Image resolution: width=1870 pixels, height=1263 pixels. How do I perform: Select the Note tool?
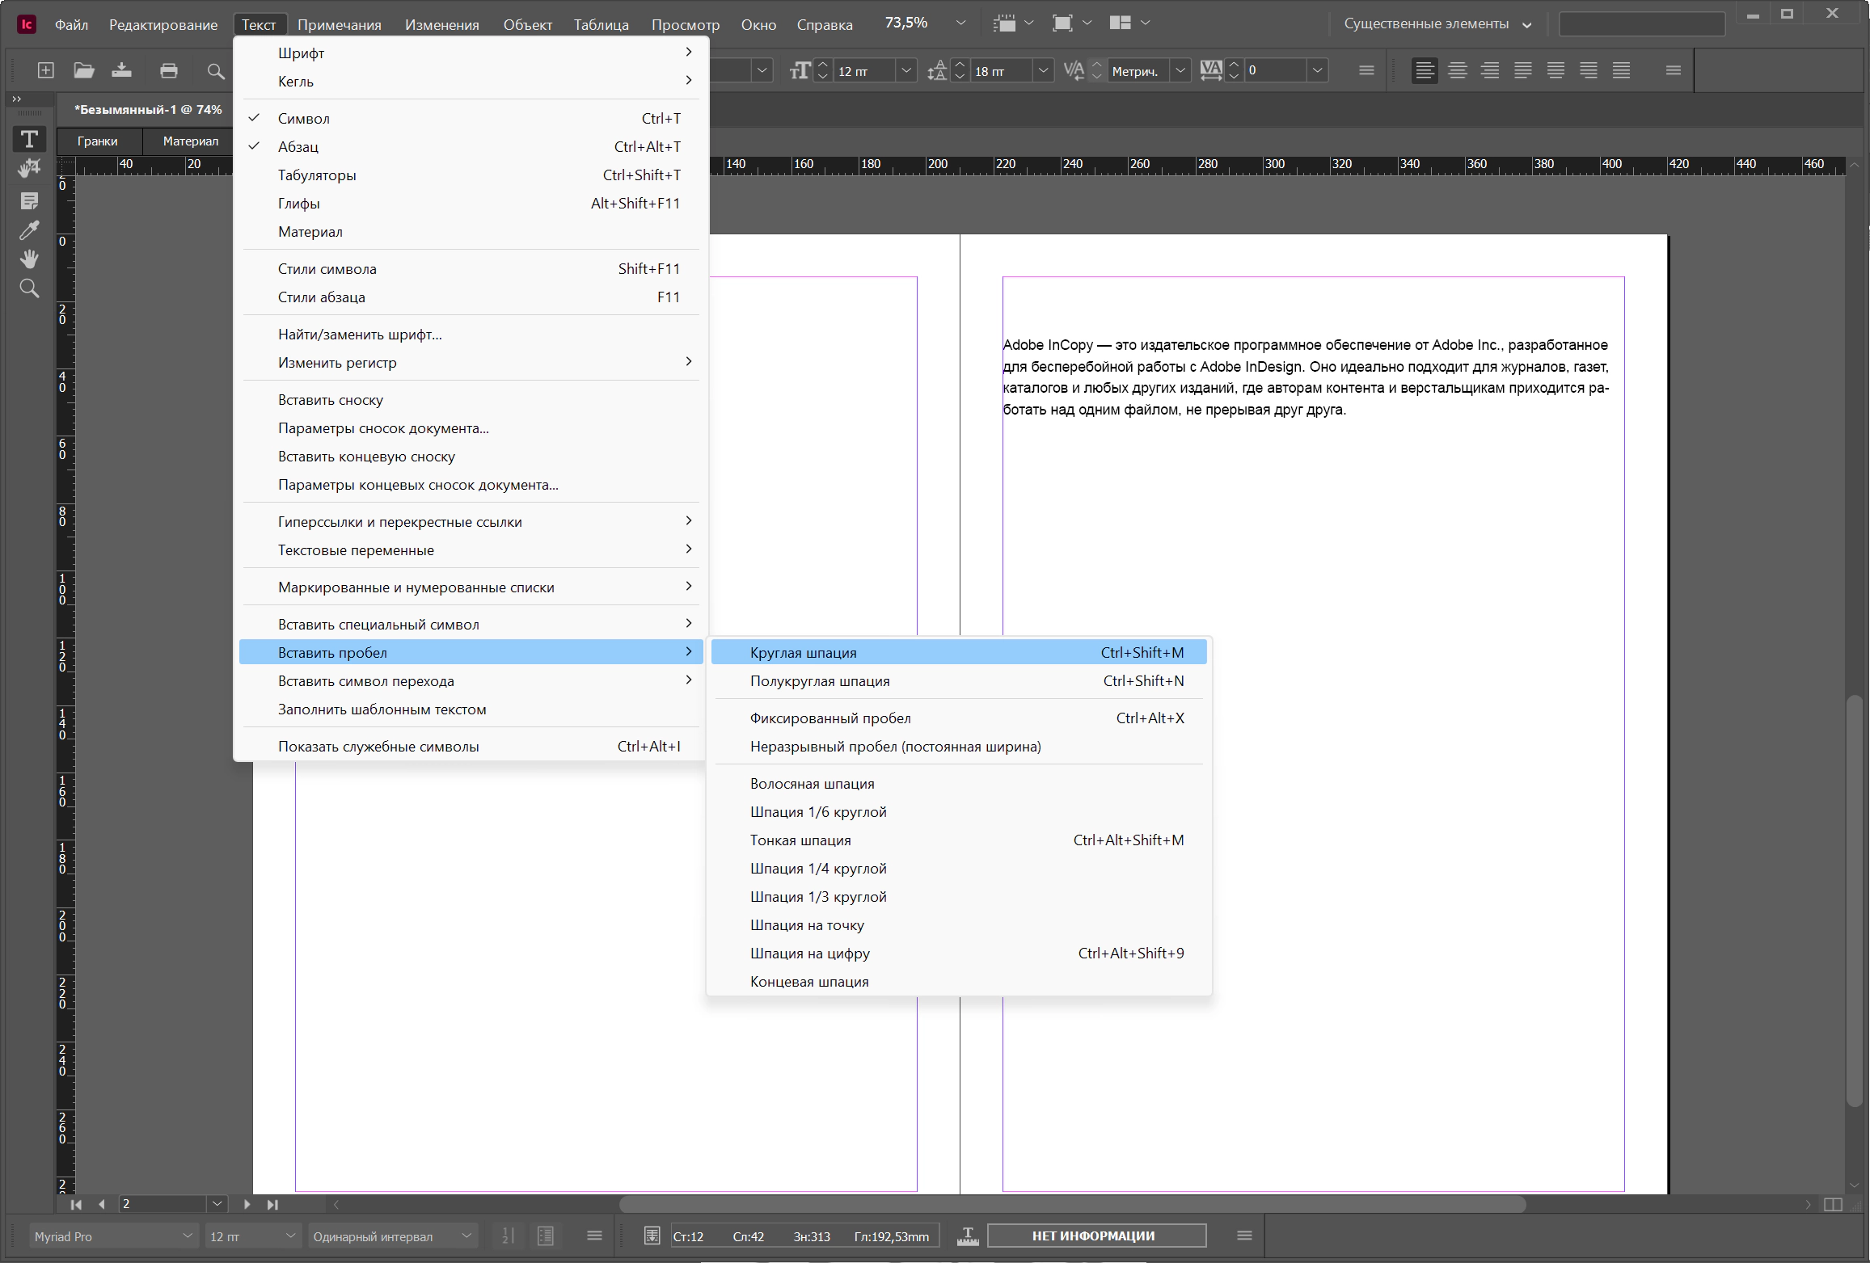tap(29, 200)
